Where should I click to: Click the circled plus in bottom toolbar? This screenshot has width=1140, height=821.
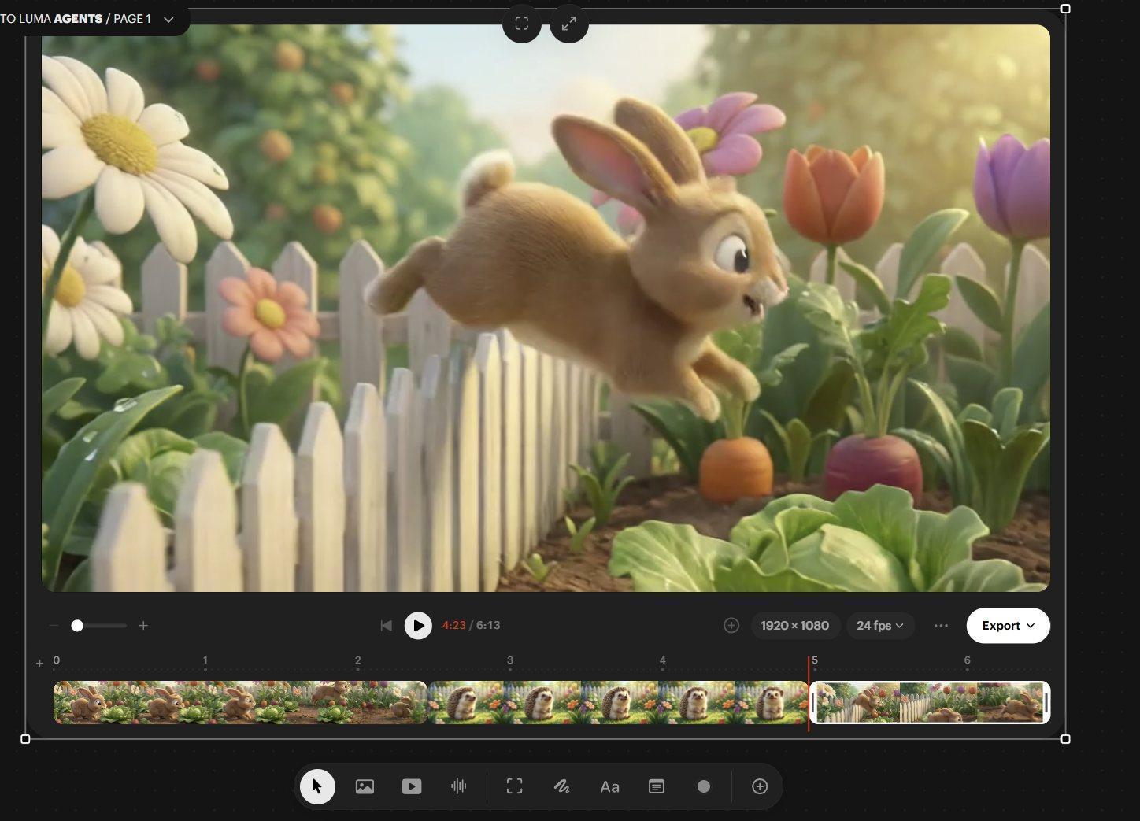coord(760,786)
